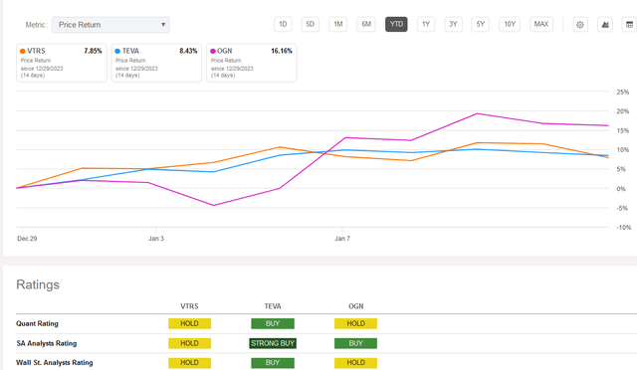Click the blue TEVA color dot

tap(117, 51)
